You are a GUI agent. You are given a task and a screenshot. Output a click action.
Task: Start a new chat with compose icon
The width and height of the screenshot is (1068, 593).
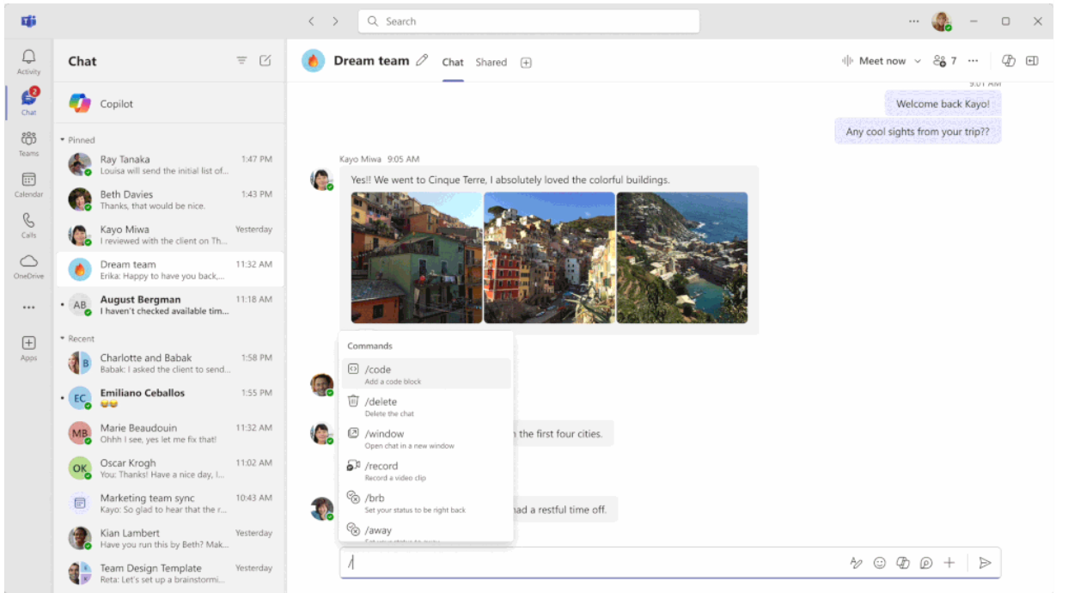click(265, 60)
